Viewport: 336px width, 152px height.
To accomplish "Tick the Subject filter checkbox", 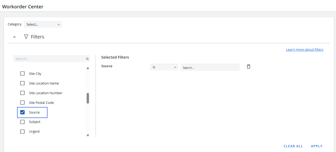I will [x=23, y=122].
